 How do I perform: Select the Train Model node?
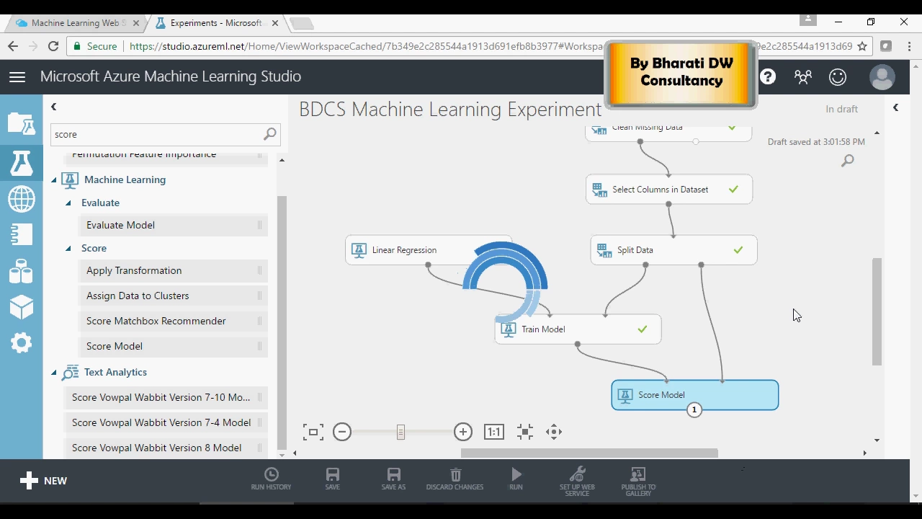[578, 329]
